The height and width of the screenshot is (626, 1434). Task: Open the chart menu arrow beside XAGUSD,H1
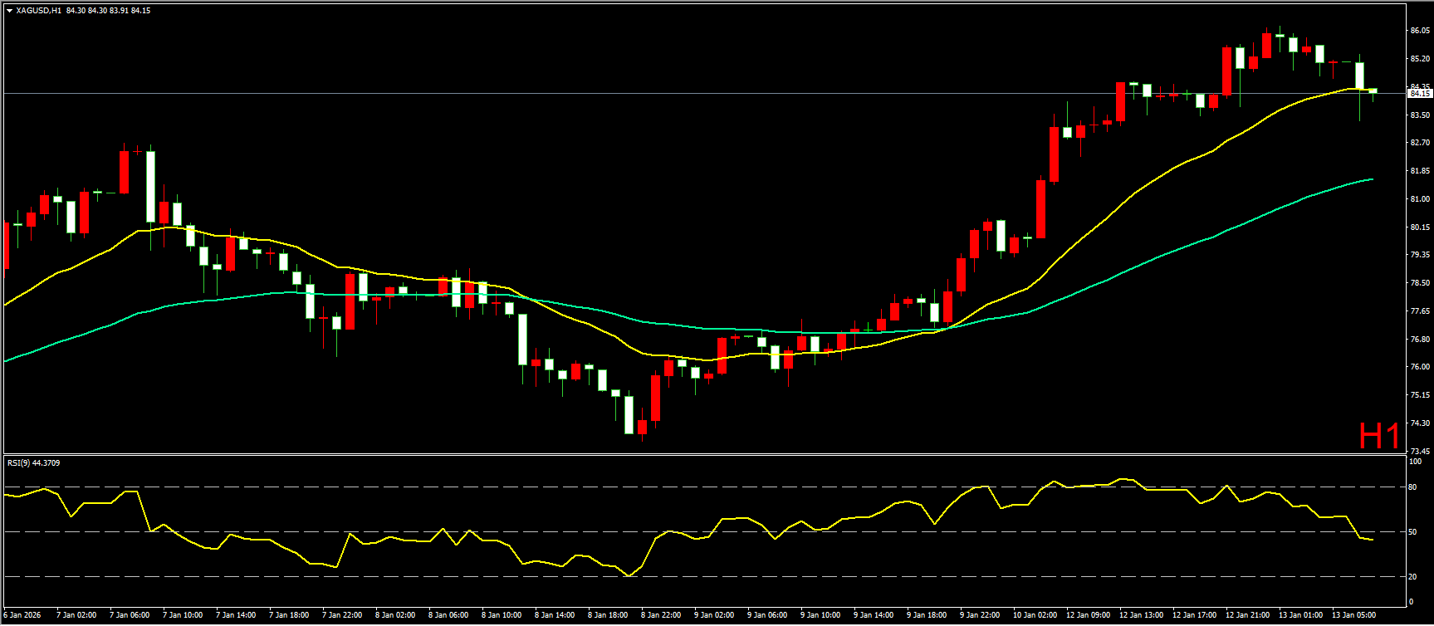[9, 11]
